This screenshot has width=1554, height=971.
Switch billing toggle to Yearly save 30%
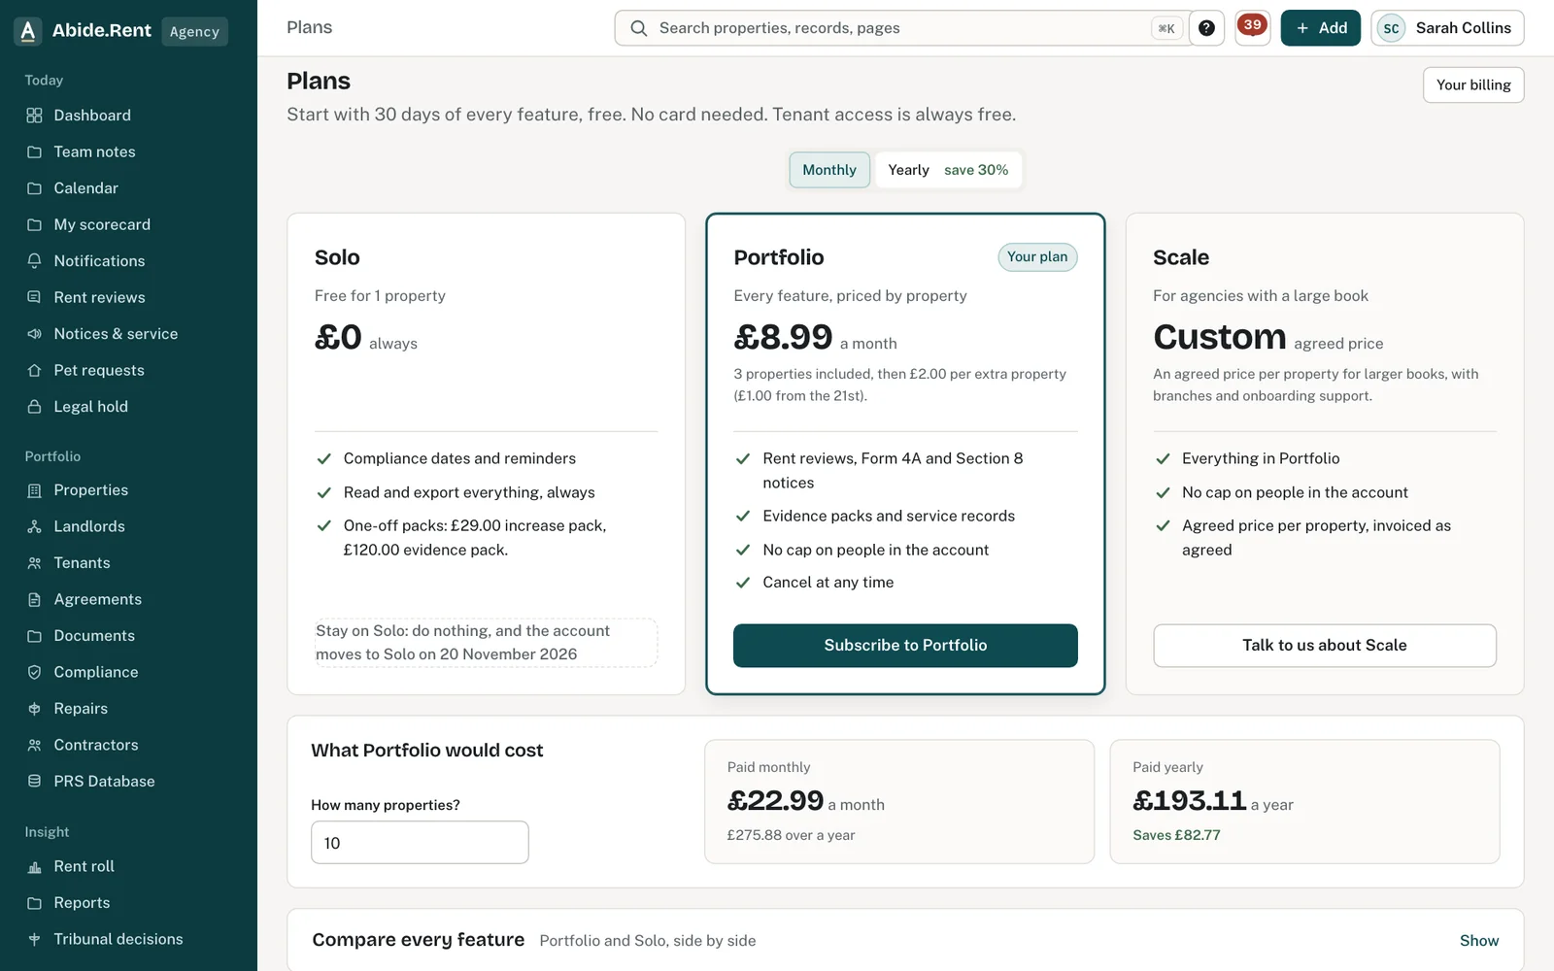pos(948,170)
